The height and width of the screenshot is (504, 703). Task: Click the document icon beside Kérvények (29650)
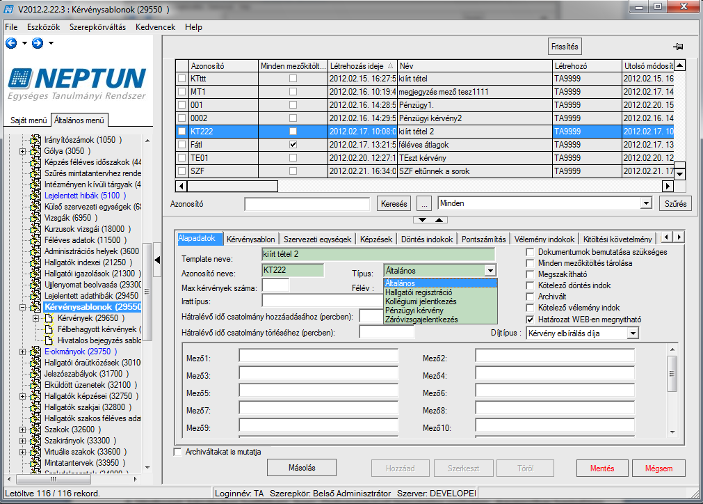click(x=49, y=319)
